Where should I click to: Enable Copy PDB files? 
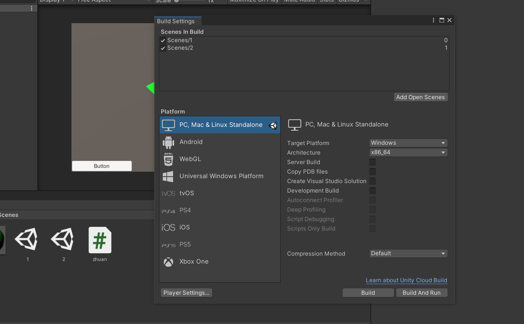[373, 172]
